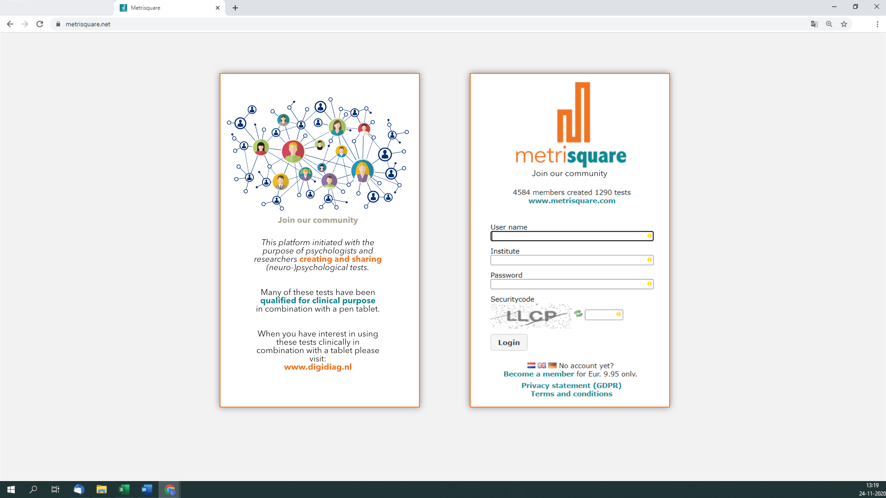Image resolution: width=886 pixels, height=498 pixels.
Task: Refresh the security code captcha
Action: pos(578,313)
